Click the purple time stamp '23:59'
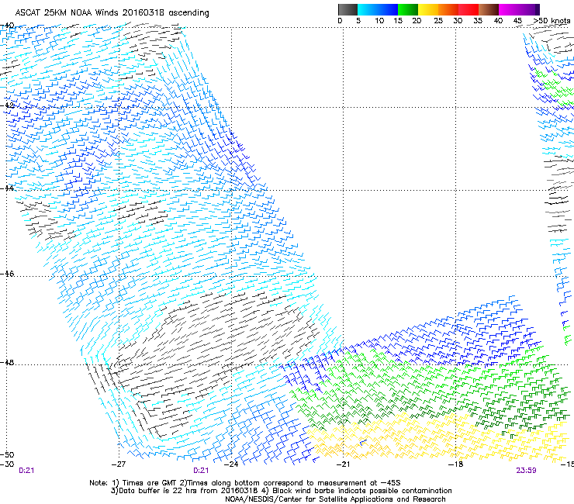The image size is (574, 504). point(527,471)
